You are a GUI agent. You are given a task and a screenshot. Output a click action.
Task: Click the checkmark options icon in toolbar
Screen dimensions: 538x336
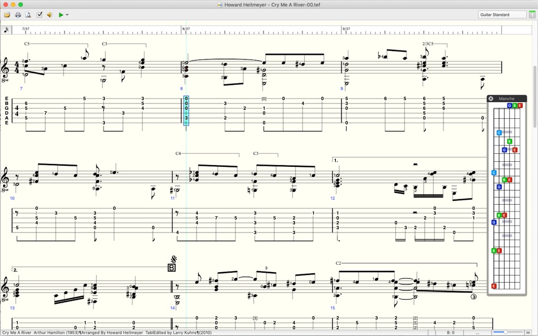pyautogui.click(x=40, y=15)
